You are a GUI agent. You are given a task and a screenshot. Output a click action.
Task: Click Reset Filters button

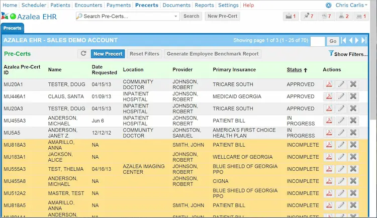tap(144, 54)
